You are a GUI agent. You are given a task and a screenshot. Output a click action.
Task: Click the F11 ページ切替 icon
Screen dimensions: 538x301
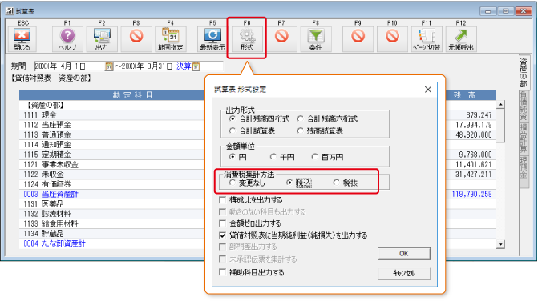(x=427, y=39)
